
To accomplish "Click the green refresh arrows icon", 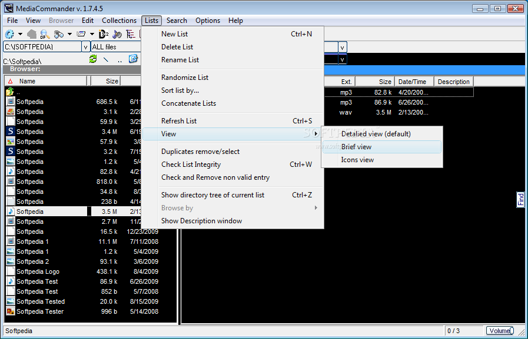I will pyautogui.click(x=93, y=59).
